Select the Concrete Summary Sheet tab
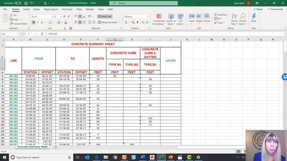Viewport: 287px width, 161px height. pyautogui.click(x=32, y=147)
